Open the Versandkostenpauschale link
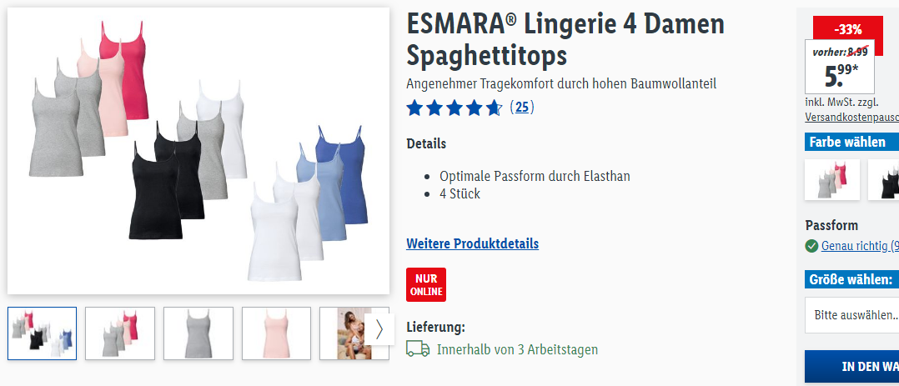This screenshot has width=899, height=386. tap(852, 117)
